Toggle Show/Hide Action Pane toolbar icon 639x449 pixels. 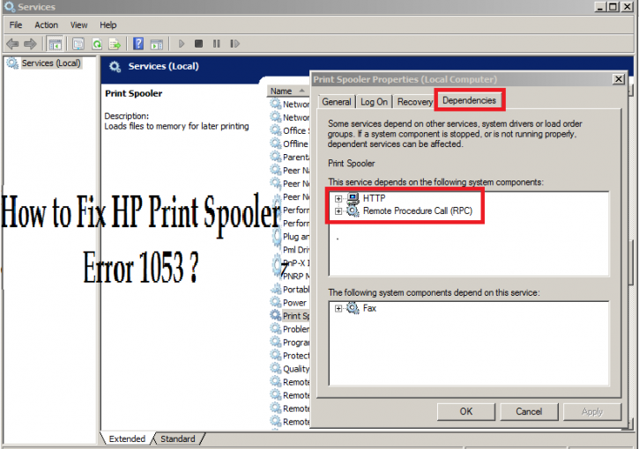pos(157,43)
